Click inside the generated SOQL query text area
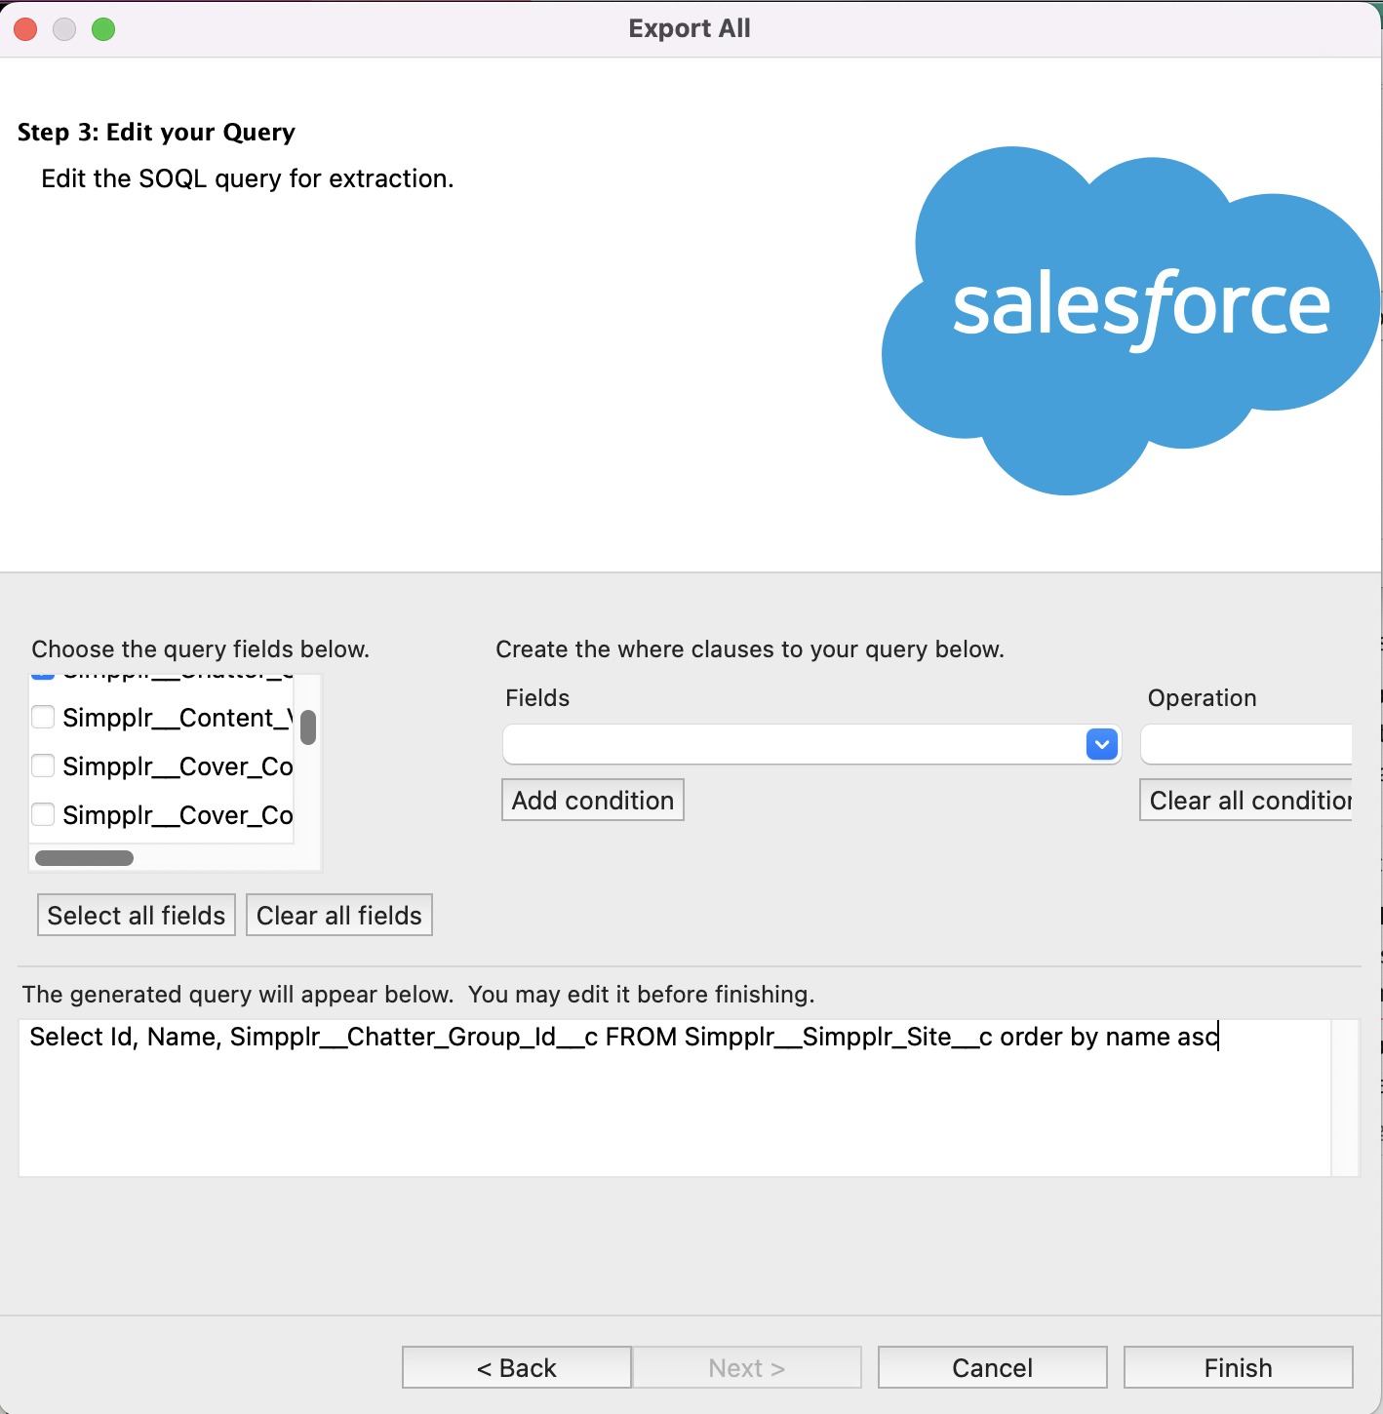1383x1414 pixels. click(675, 1098)
